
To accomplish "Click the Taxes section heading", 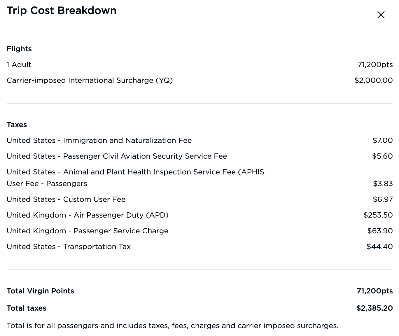I will click(x=17, y=125).
